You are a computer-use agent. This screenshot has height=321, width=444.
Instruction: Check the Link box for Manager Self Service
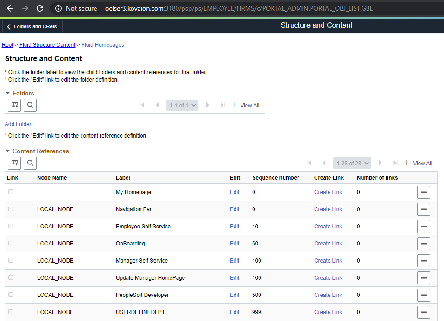pyautogui.click(x=11, y=260)
